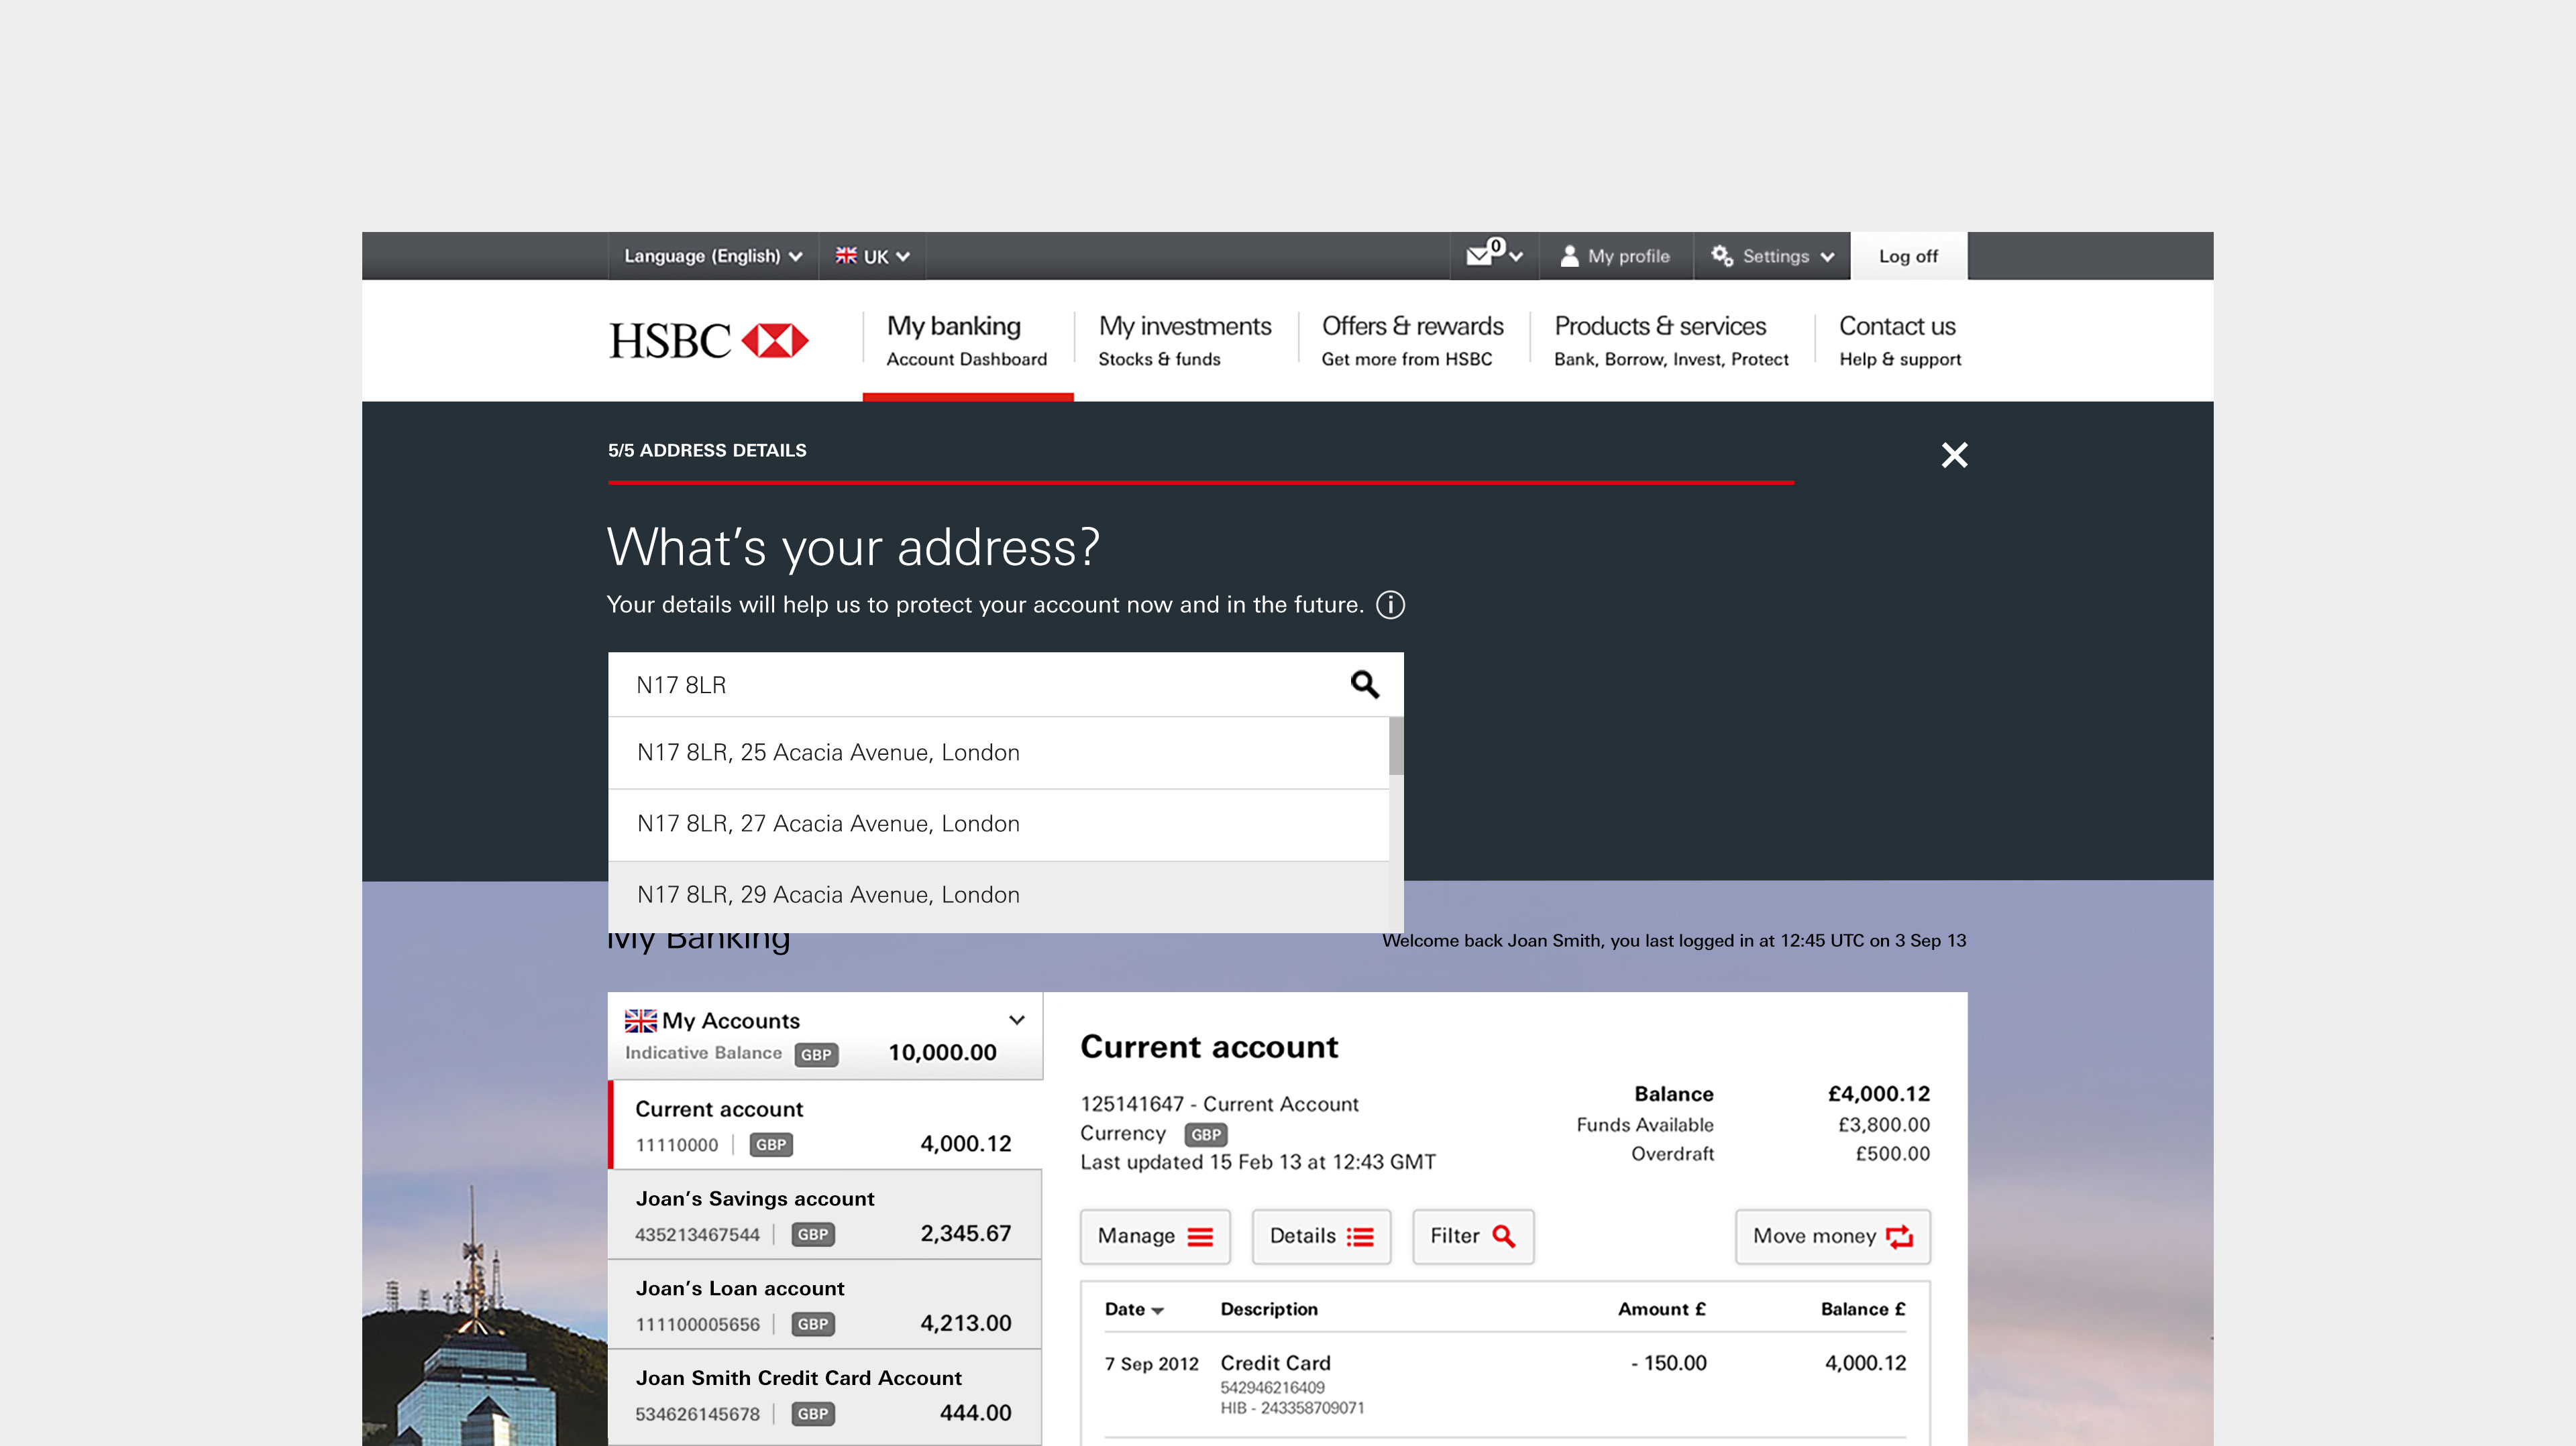Click the Filter button

click(1473, 1236)
